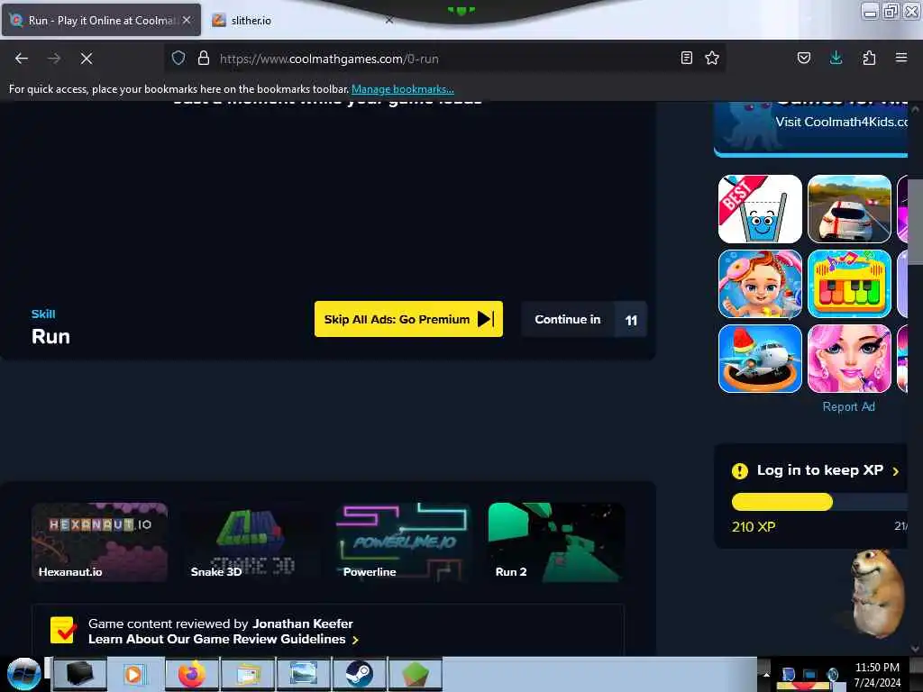Open Learn About Our Game Review Guidelines
923x692 pixels.
pos(224,639)
